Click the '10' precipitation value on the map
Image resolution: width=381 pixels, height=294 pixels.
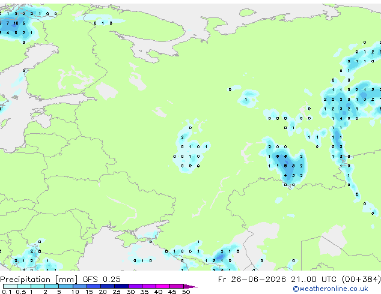[x=16, y=23]
